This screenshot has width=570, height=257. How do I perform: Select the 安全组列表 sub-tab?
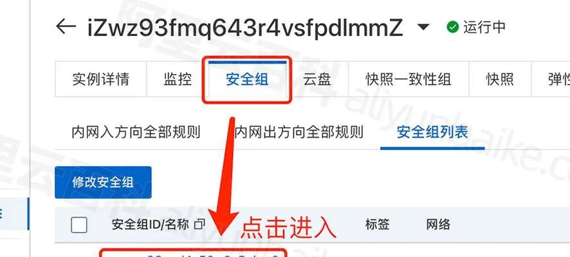tap(432, 132)
